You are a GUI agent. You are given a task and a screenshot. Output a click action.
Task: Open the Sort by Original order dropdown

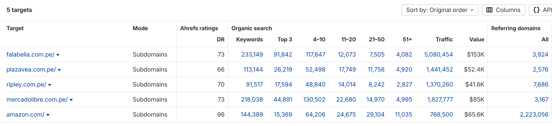coord(440,10)
